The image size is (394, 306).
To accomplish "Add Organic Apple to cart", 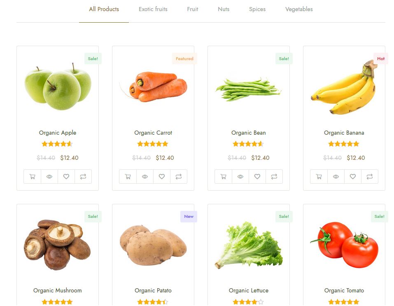I will click(33, 177).
